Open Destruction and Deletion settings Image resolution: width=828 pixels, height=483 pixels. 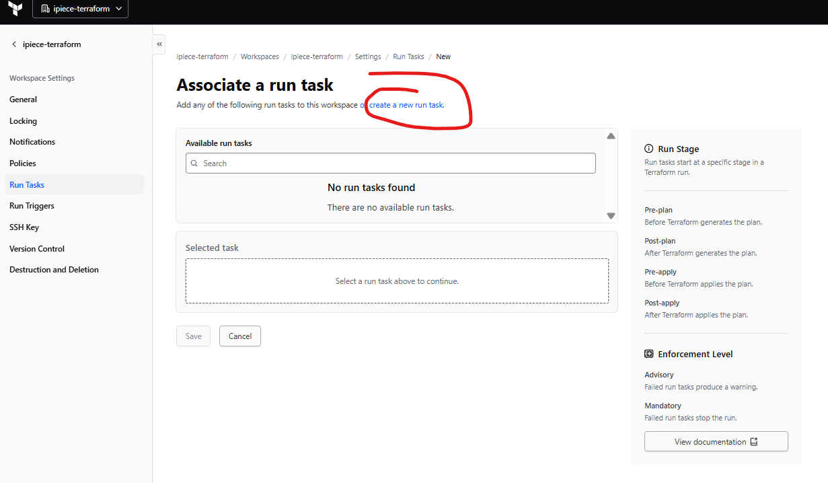coord(54,270)
